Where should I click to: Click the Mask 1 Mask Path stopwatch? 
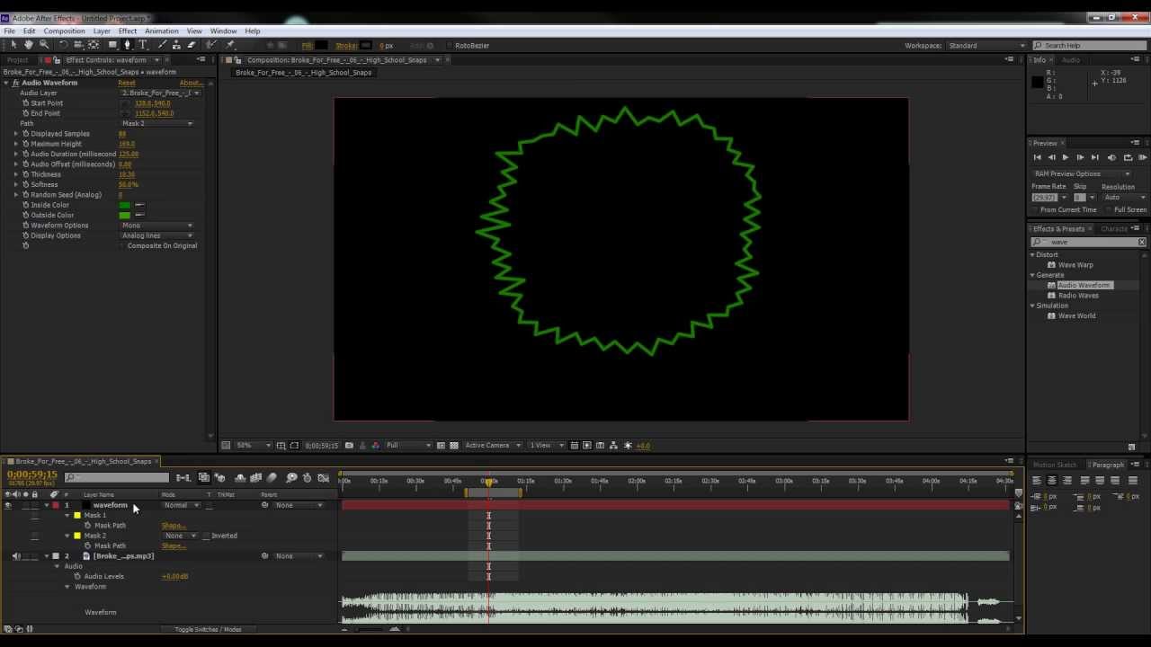[x=87, y=526]
